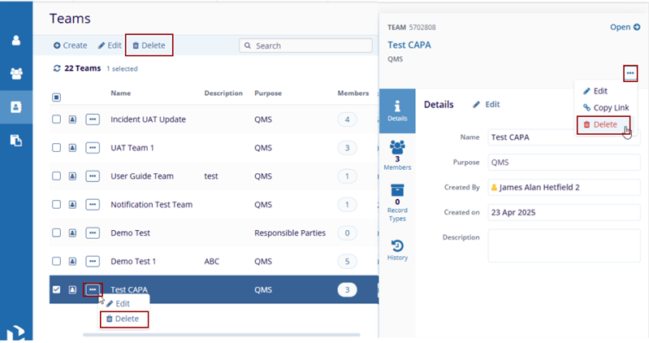The width and height of the screenshot is (649, 343).
Task: Open Record Types section in detail panel
Action: 397,202
